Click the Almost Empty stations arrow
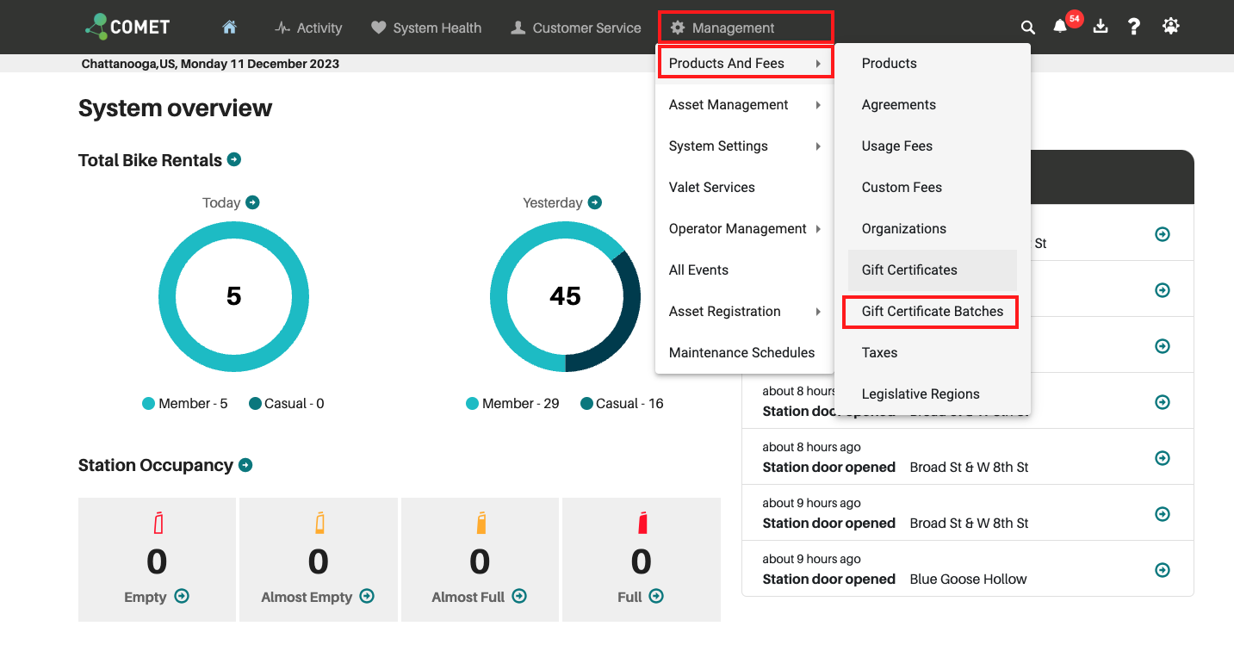This screenshot has width=1234, height=651. (x=367, y=596)
